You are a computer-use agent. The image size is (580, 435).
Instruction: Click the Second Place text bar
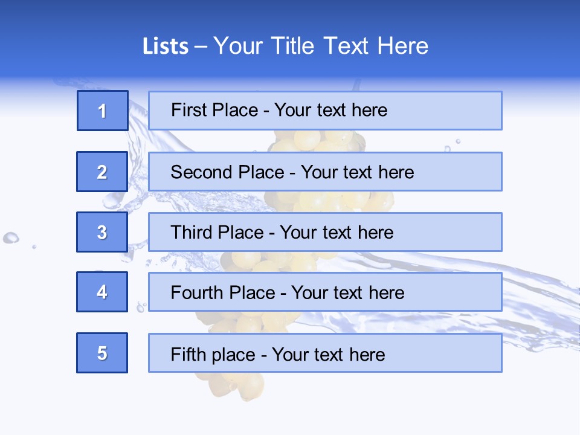click(325, 172)
